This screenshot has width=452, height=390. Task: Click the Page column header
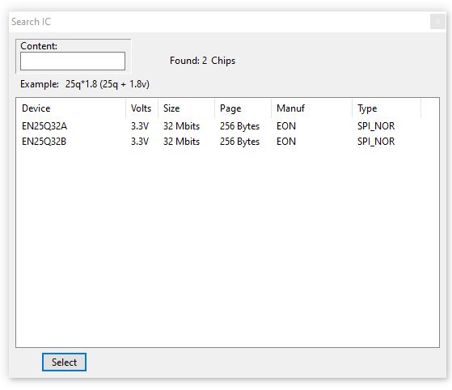pos(243,108)
